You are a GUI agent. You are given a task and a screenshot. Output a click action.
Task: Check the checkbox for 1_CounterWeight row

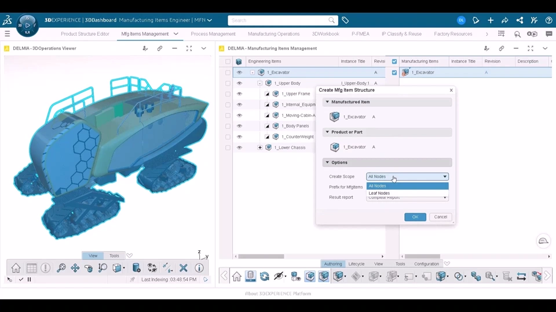[x=228, y=137]
